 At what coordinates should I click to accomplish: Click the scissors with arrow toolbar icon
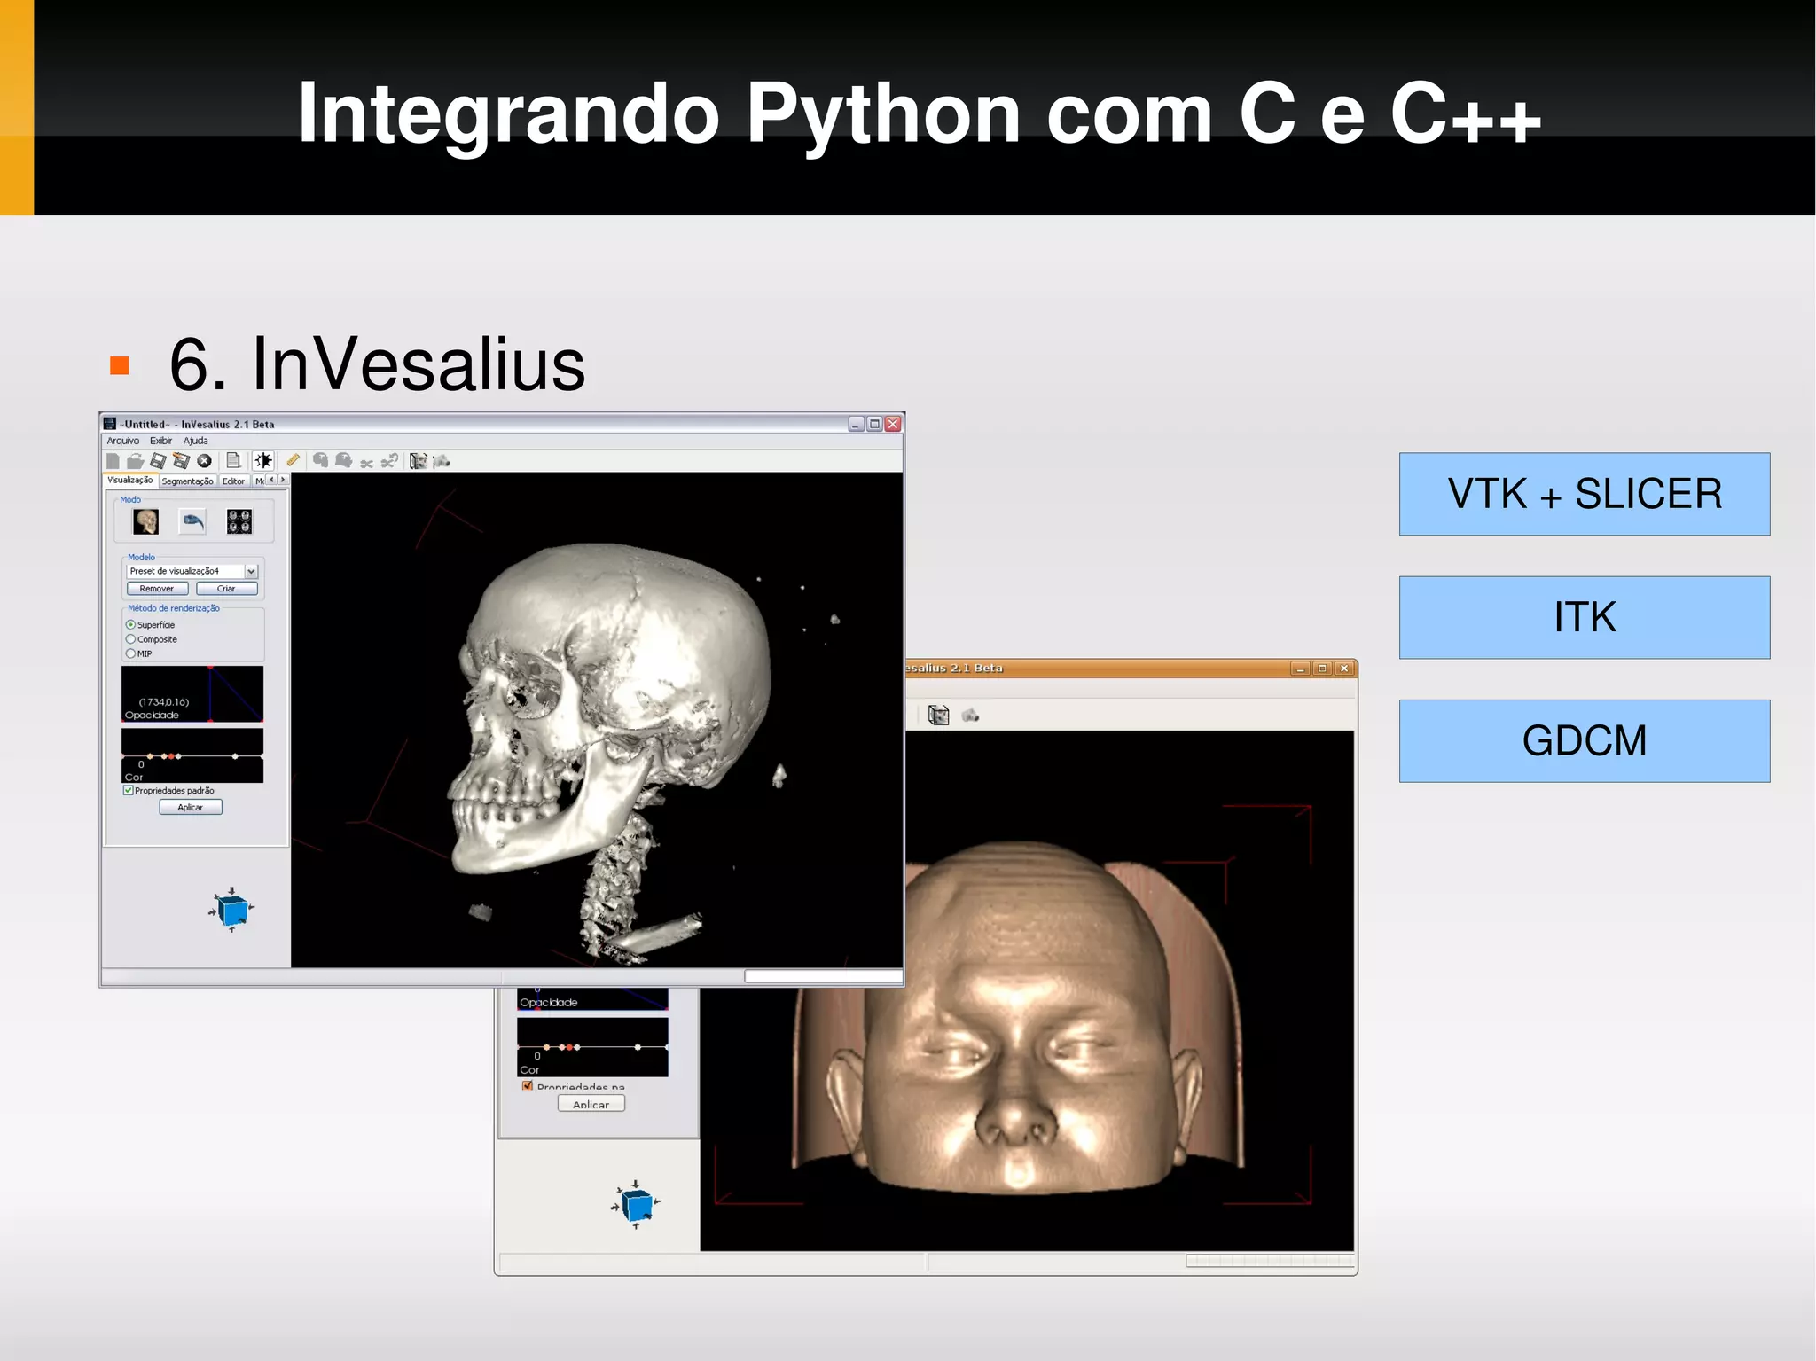pos(389,461)
